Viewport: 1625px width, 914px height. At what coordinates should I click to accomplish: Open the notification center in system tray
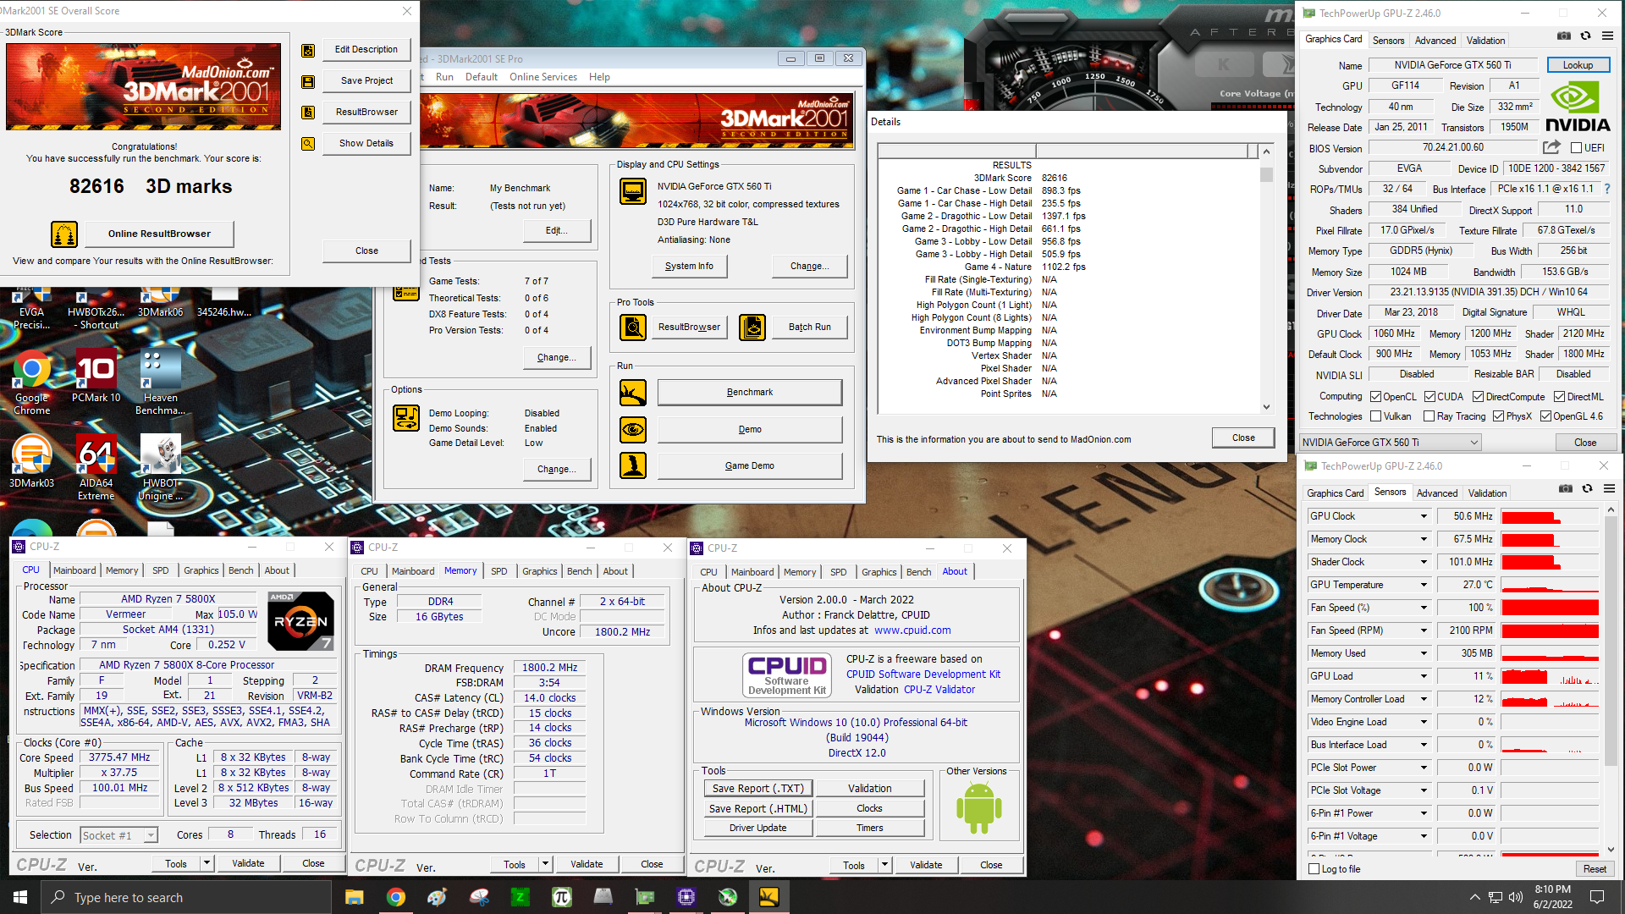click(x=1597, y=897)
